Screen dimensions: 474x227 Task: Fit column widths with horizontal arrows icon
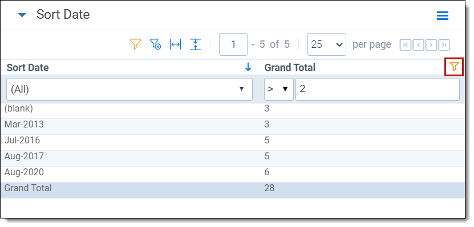pyautogui.click(x=175, y=44)
